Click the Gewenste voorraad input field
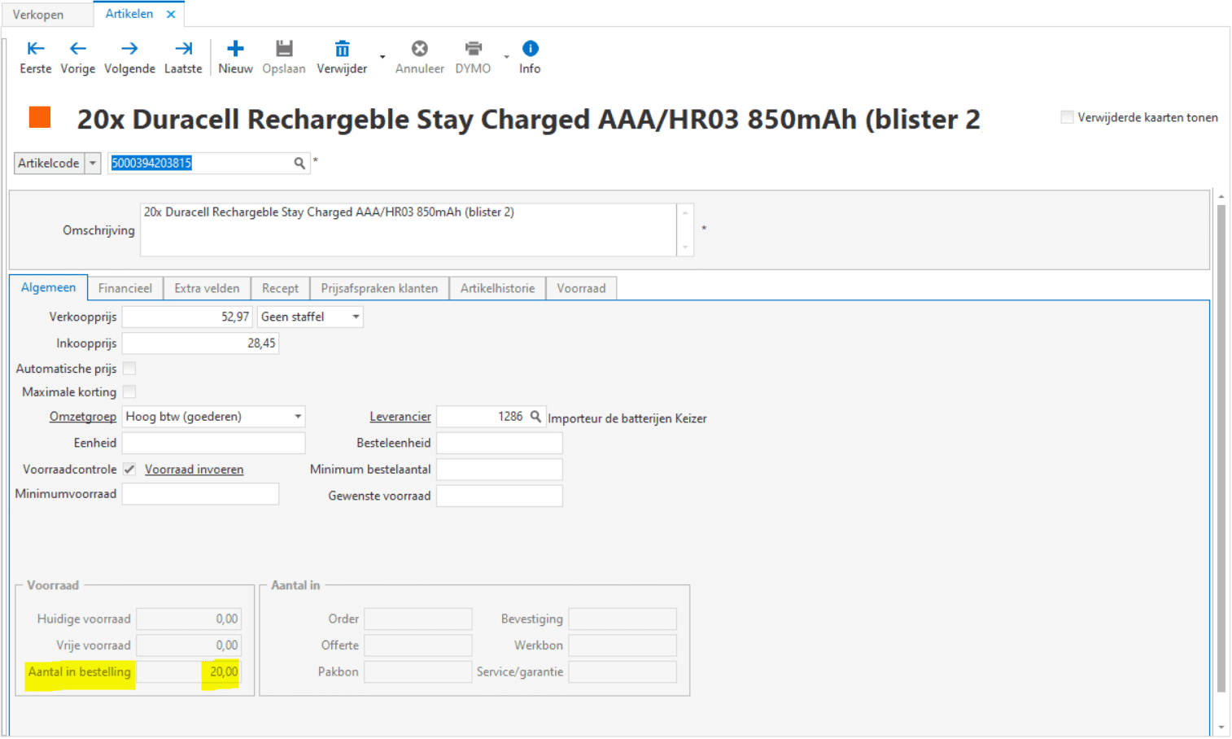1232x739 pixels. (500, 496)
